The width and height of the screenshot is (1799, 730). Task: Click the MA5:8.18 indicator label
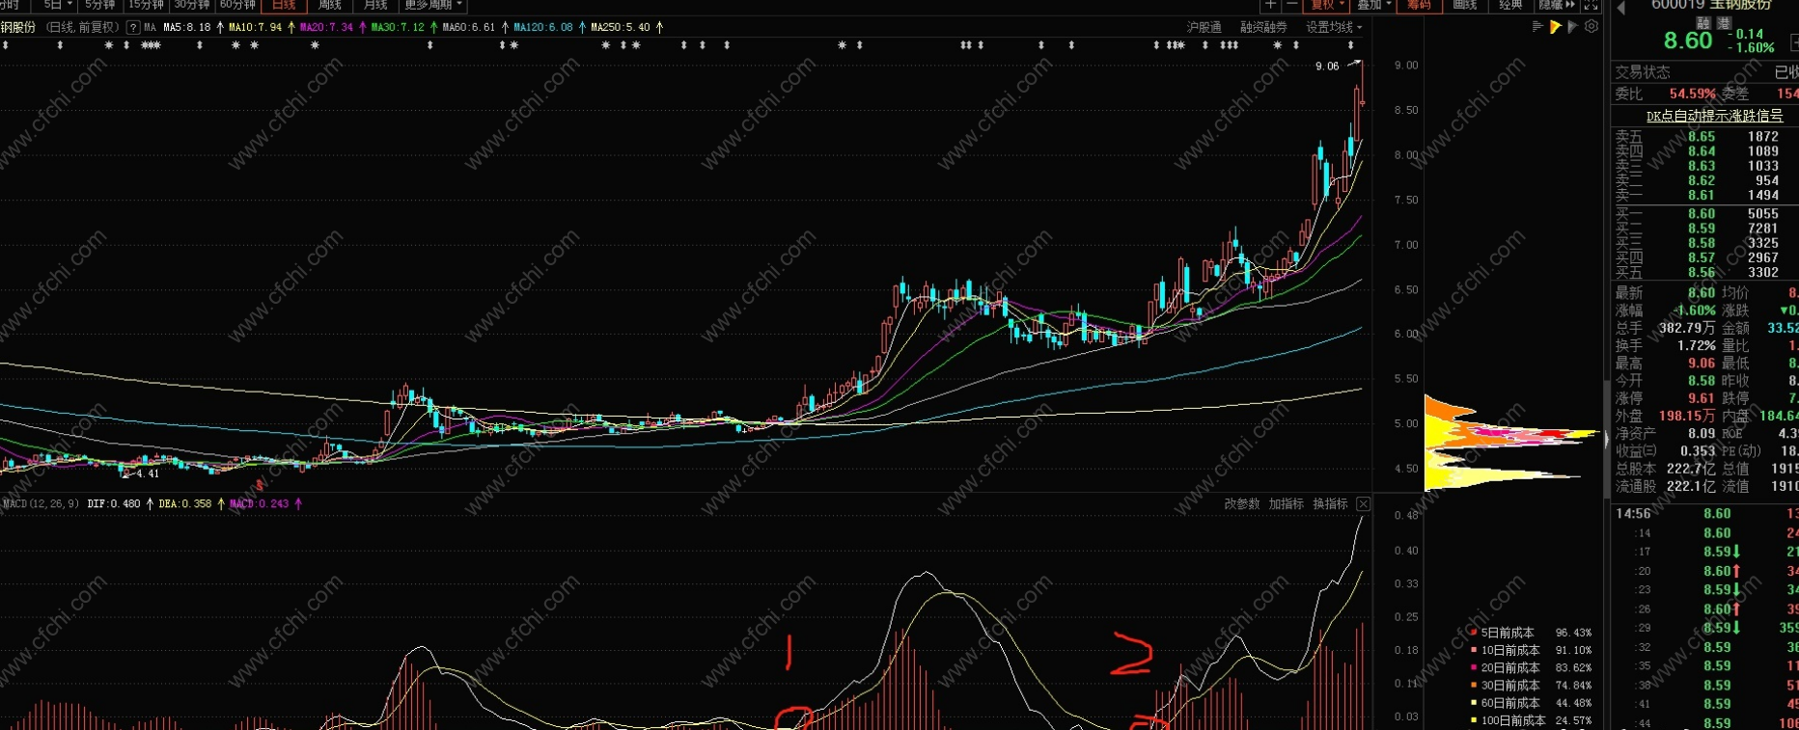click(x=187, y=27)
